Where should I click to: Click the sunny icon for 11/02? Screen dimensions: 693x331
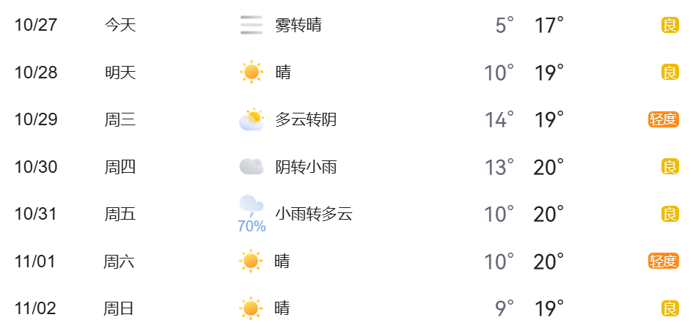[251, 308]
